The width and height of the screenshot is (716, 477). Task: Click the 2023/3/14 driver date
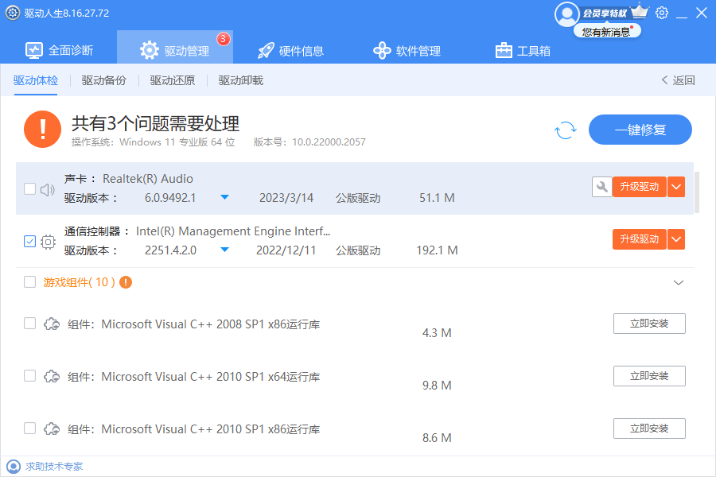click(286, 198)
